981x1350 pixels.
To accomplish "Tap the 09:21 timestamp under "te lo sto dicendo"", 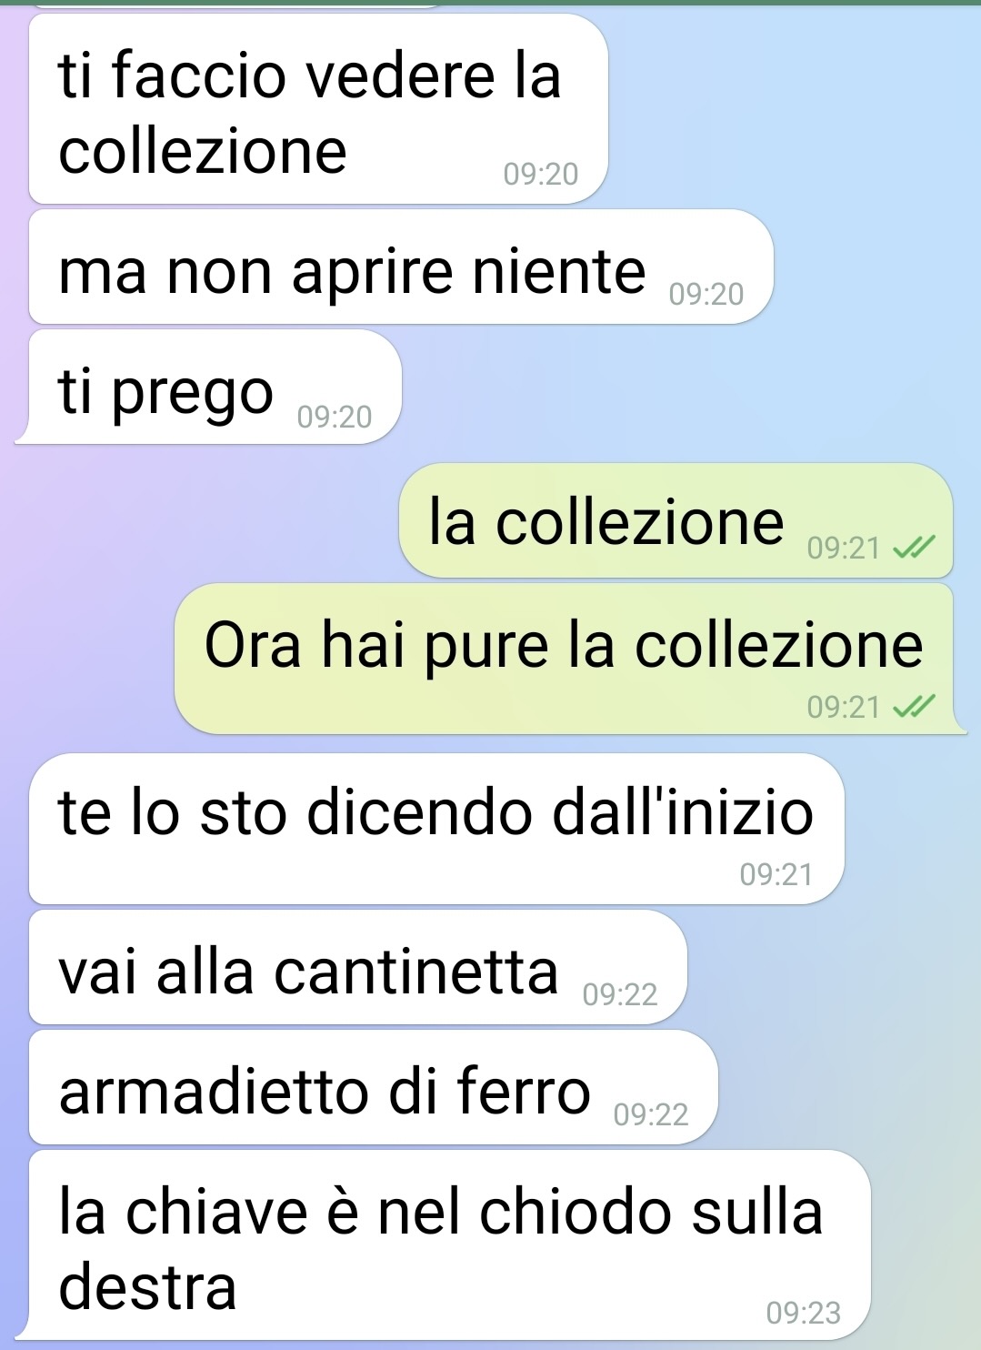I will click(776, 874).
